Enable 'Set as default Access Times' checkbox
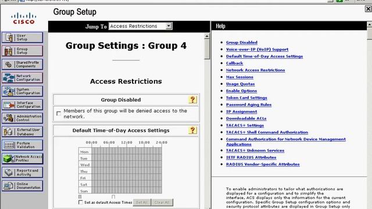 (x=81, y=203)
